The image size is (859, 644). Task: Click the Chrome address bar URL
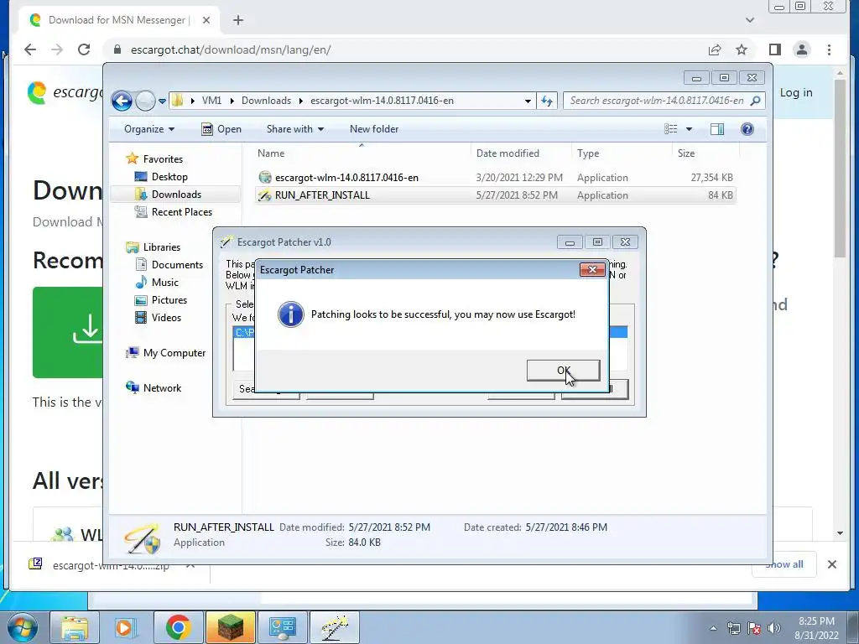point(230,49)
